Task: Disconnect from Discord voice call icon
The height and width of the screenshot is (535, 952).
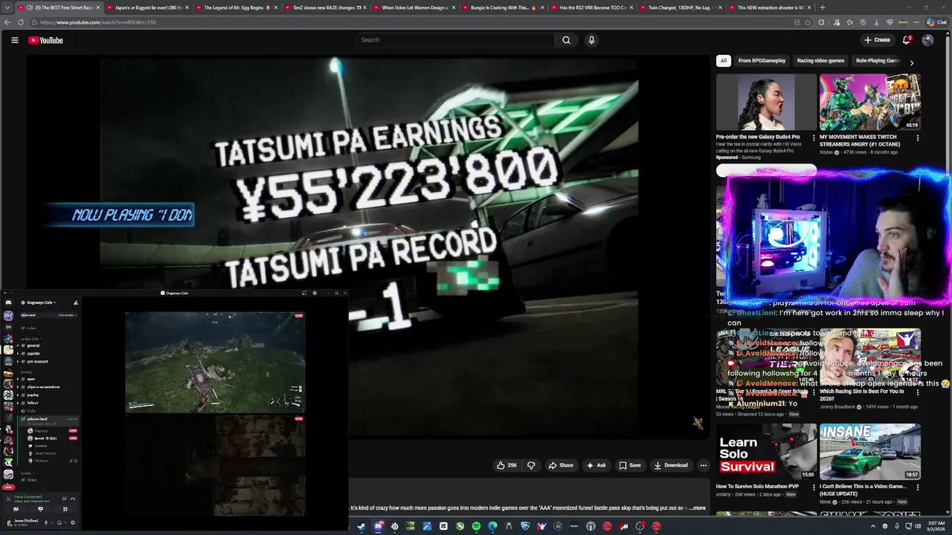Action: (x=73, y=499)
